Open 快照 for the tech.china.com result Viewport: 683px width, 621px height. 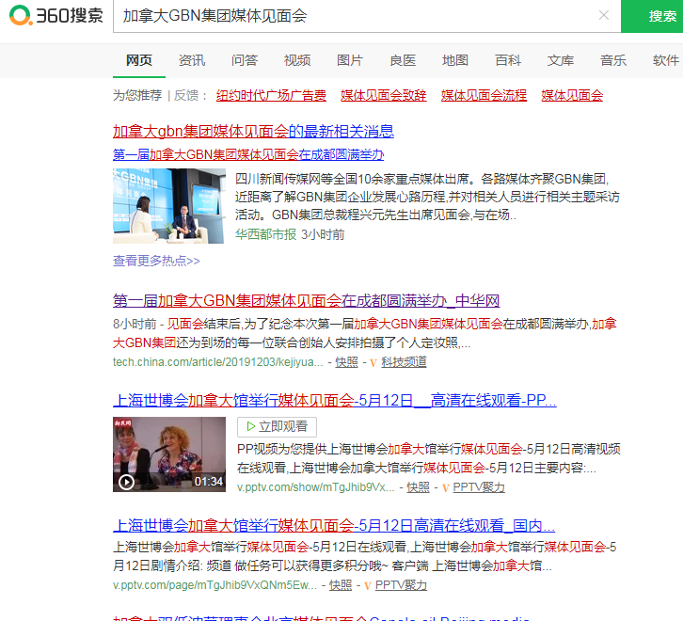pyautogui.click(x=346, y=362)
